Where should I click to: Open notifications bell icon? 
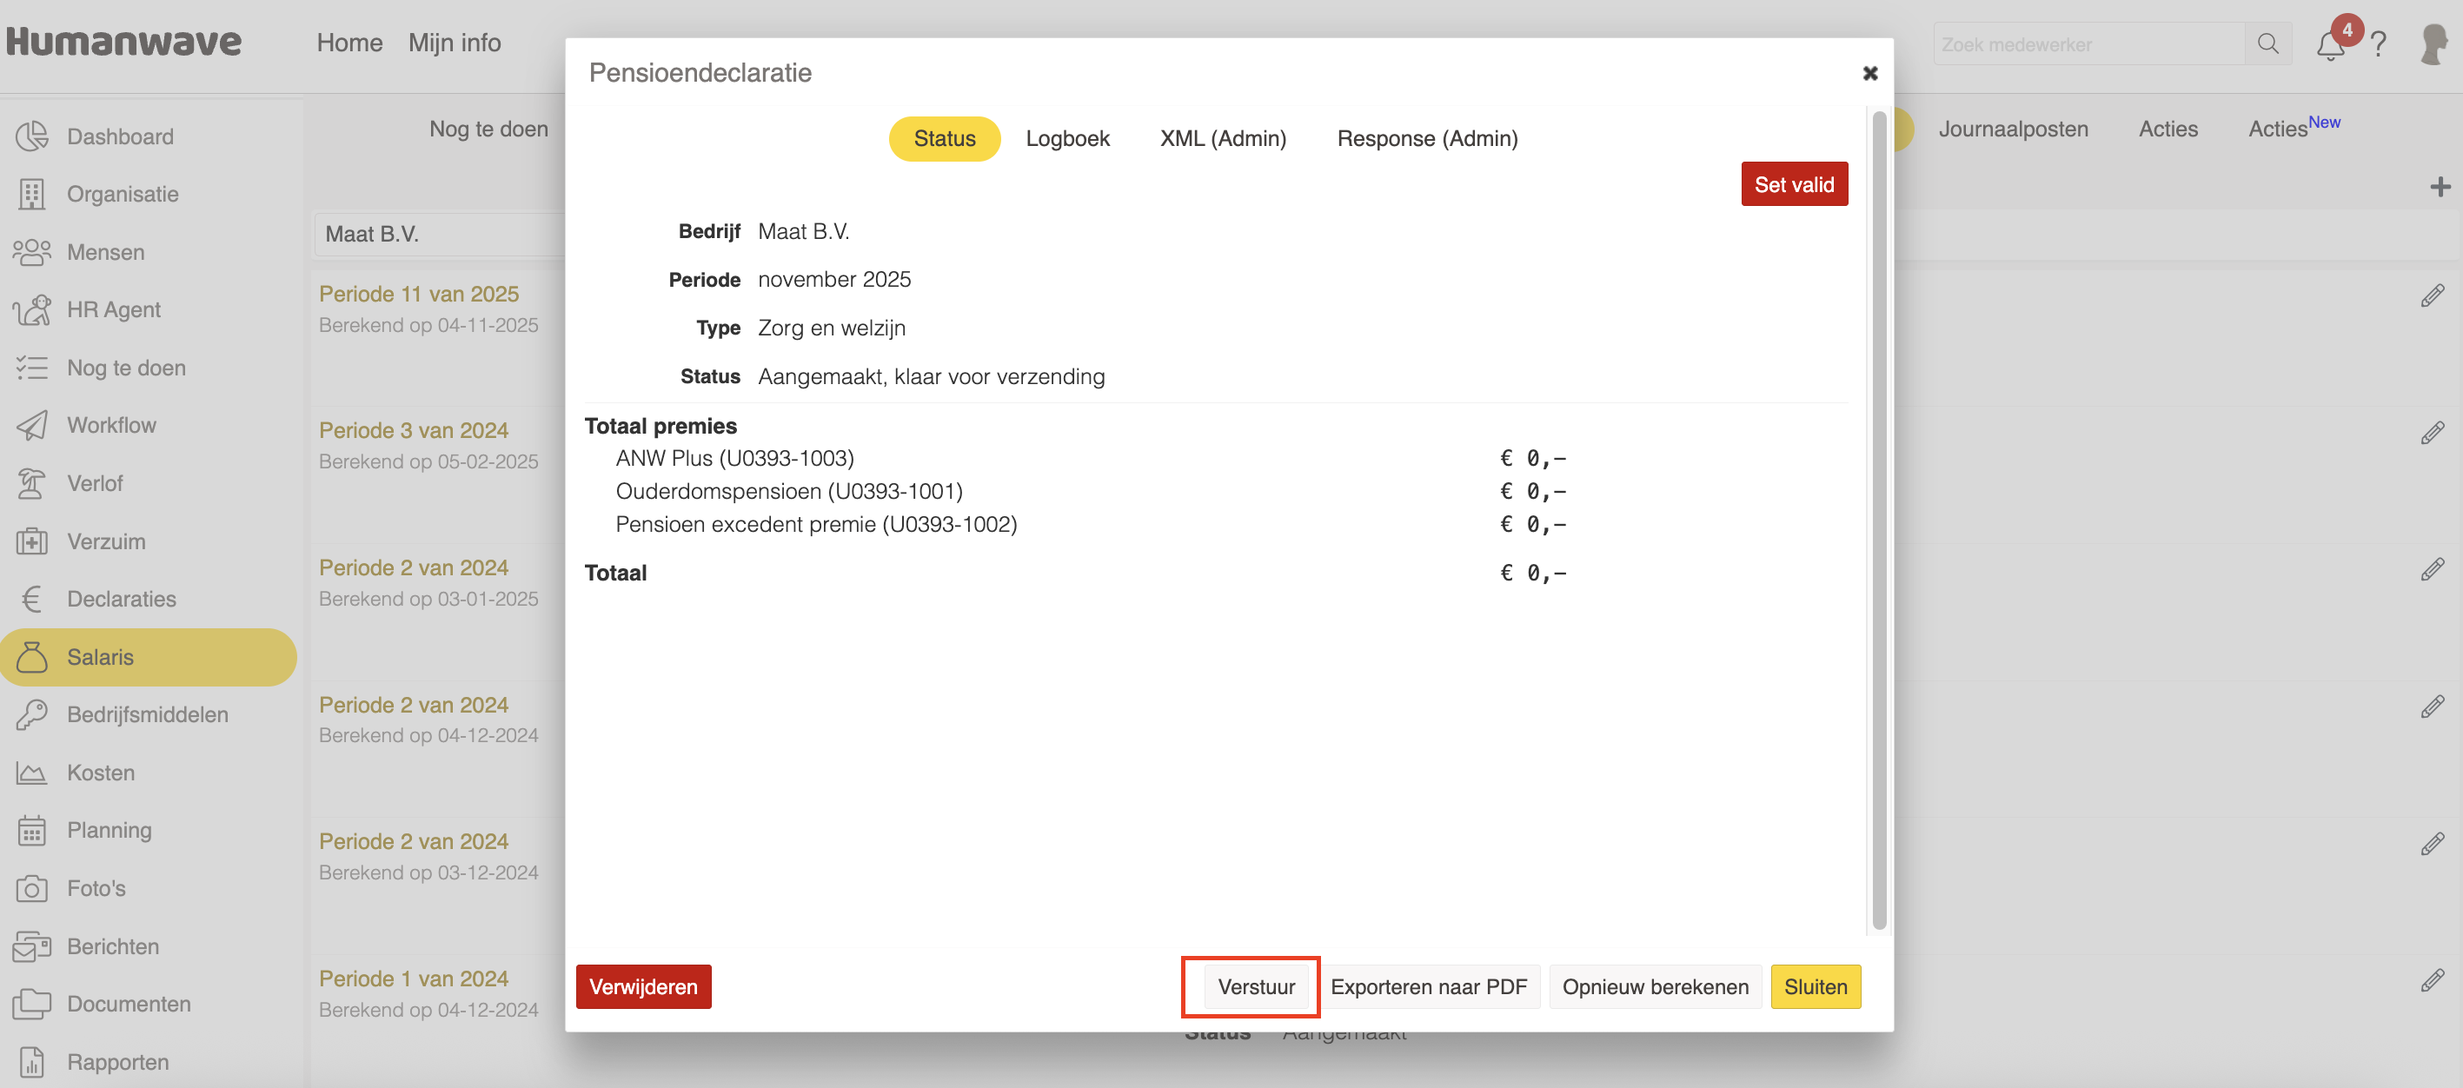pyautogui.click(x=2329, y=45)
